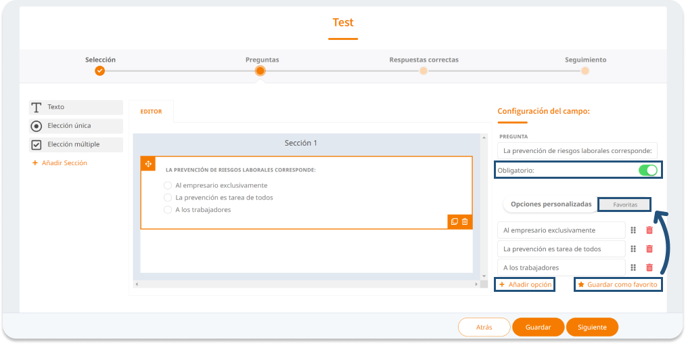Screen dimensions: 686x344
Task: Delete the 'A los trabajadores' option
Action: coord(649,267)
